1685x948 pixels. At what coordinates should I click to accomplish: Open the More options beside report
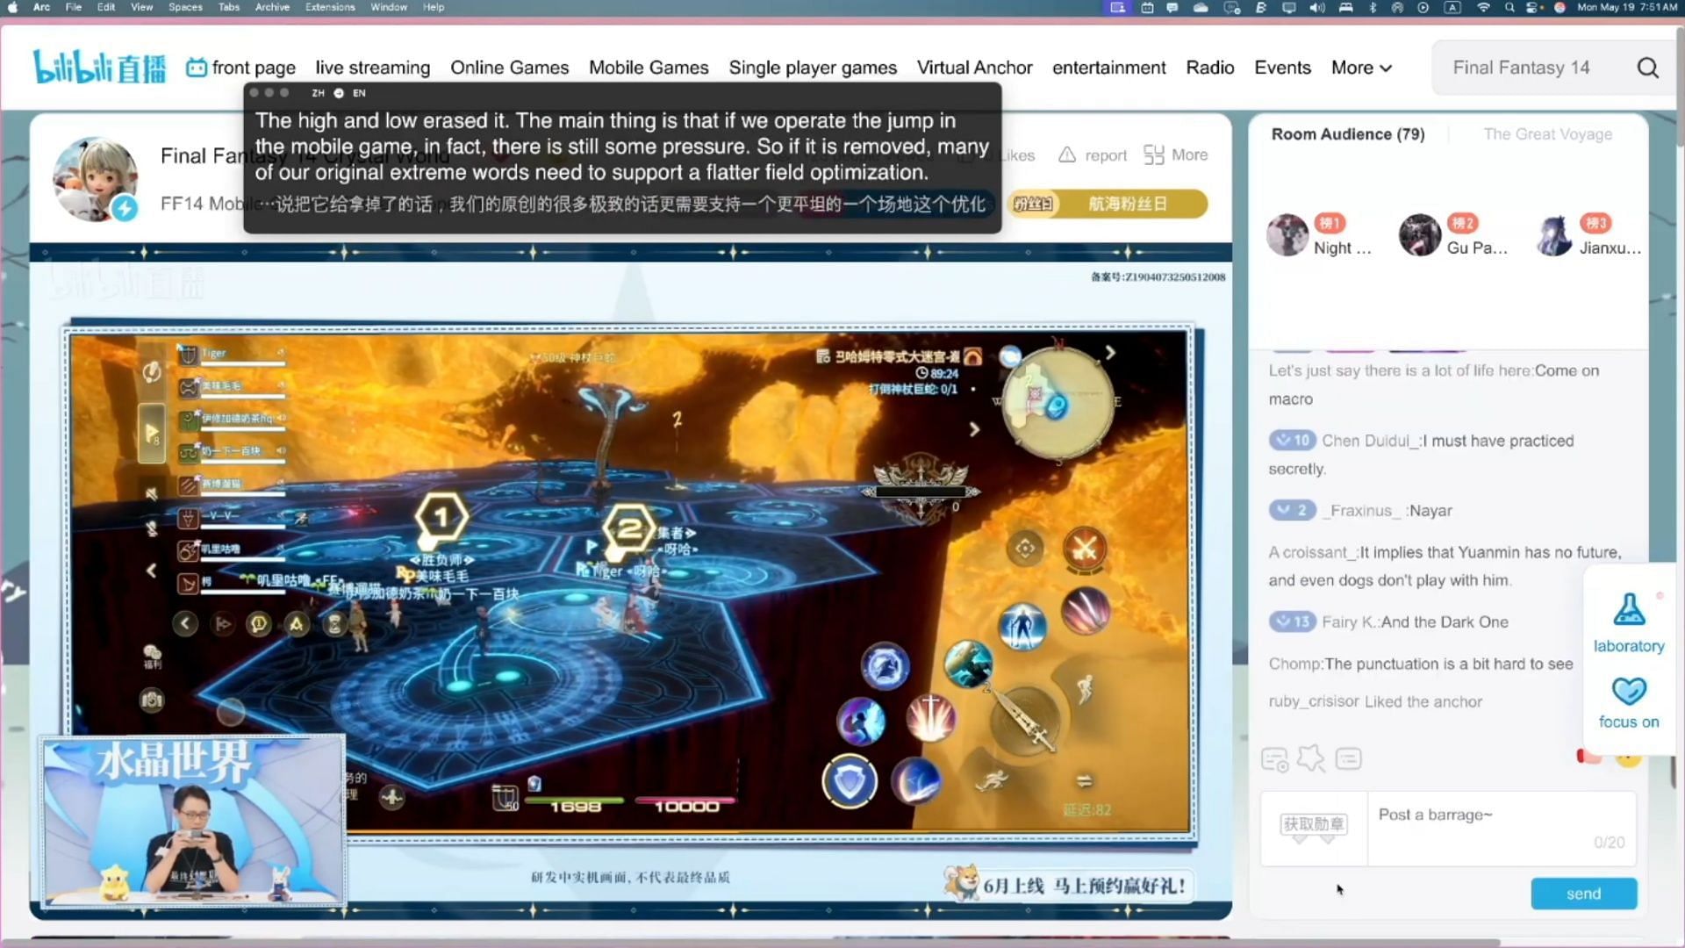pyautogui.click(x=1176, y=154)
